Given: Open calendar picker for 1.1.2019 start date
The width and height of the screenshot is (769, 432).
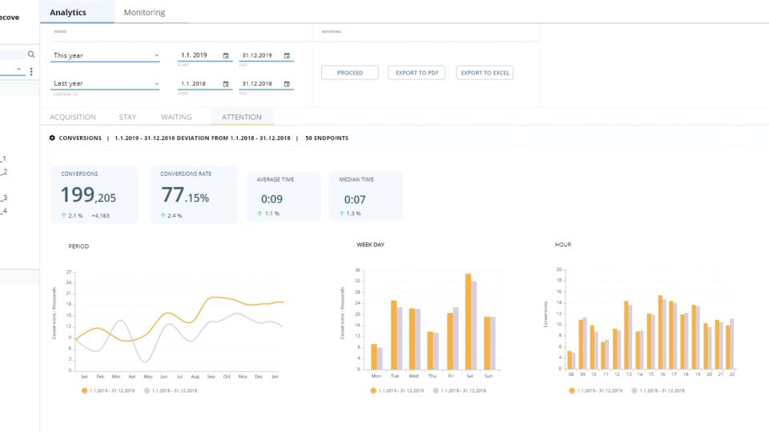Looking at the screenshot, I should click(x=226, y=56).
